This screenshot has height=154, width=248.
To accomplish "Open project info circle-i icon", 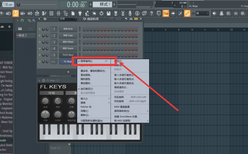I will (x=137, y=14).
